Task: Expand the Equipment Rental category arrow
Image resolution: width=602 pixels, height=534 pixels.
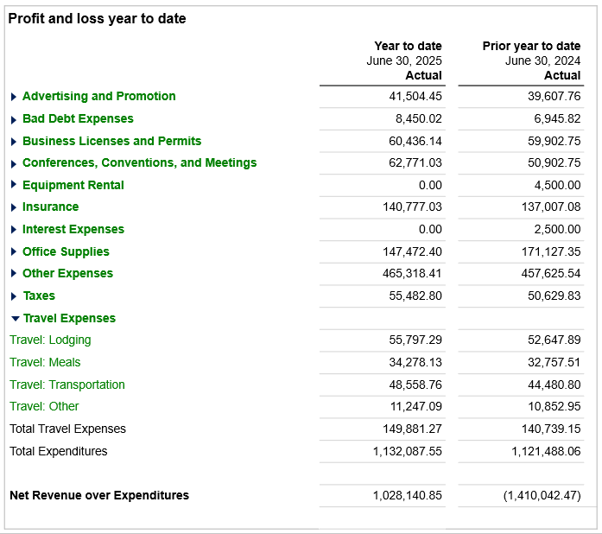Action: click(x=14, y=185)
